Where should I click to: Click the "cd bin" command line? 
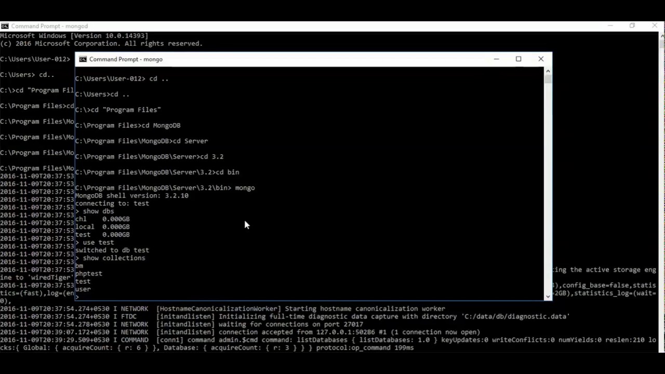click(157, 172)
